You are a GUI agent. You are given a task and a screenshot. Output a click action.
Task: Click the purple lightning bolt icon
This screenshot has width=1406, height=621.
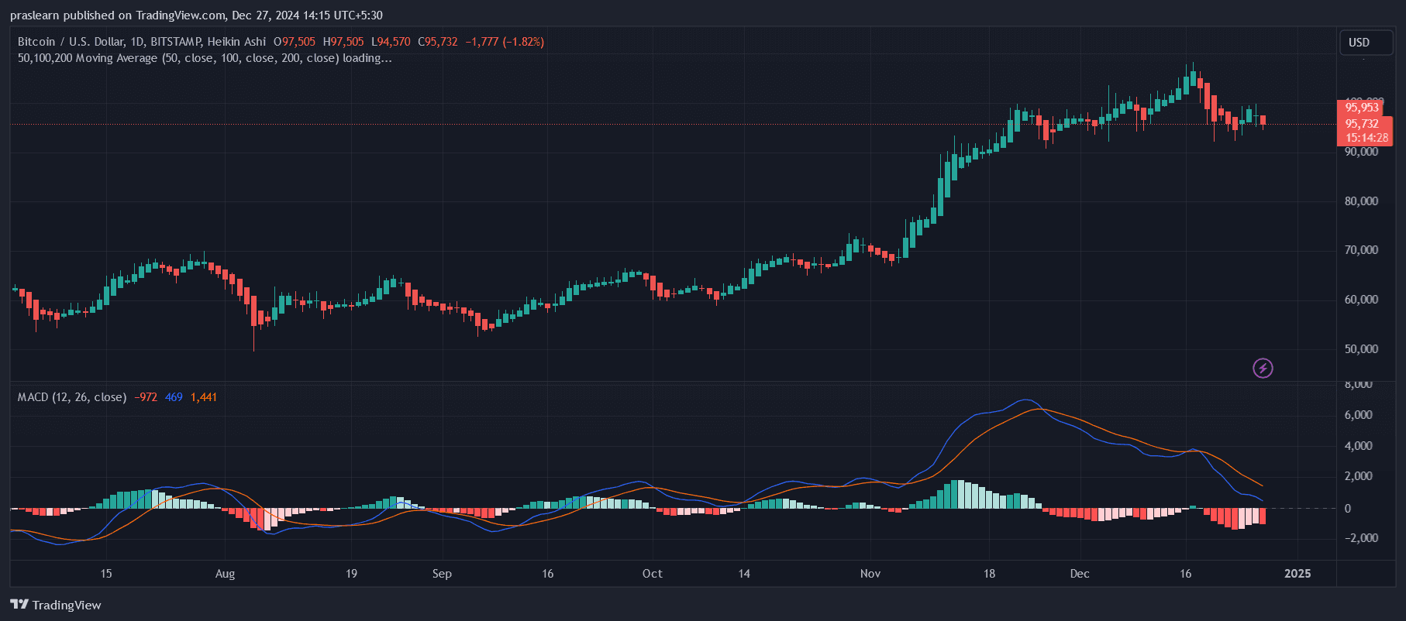click(1263, 368)
